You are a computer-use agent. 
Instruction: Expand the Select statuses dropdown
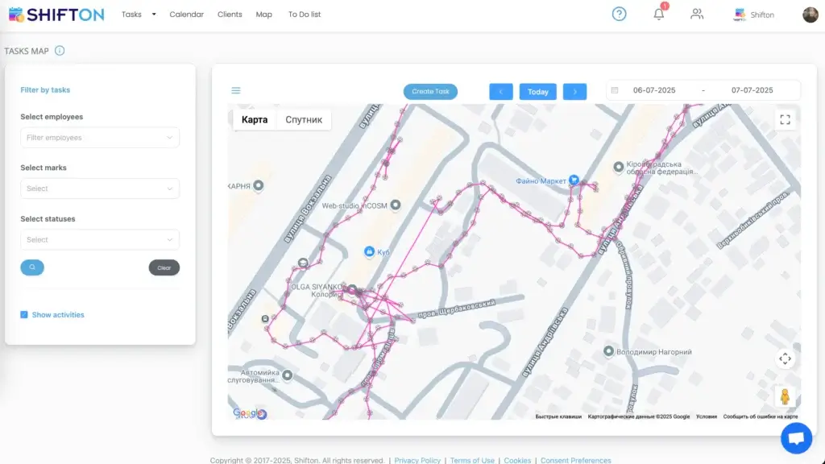[x=100, y=240]
